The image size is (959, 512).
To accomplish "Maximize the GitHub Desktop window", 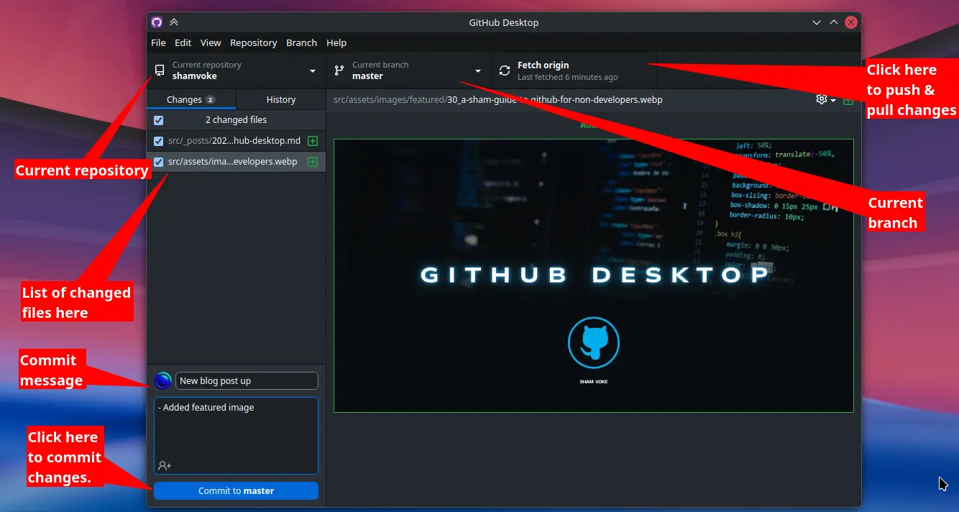I will point(834,22).
